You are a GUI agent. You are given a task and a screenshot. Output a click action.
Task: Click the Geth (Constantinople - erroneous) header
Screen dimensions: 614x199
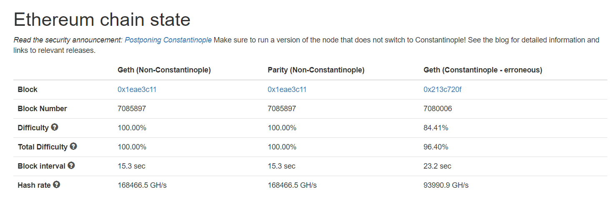[x=483, y=70]
